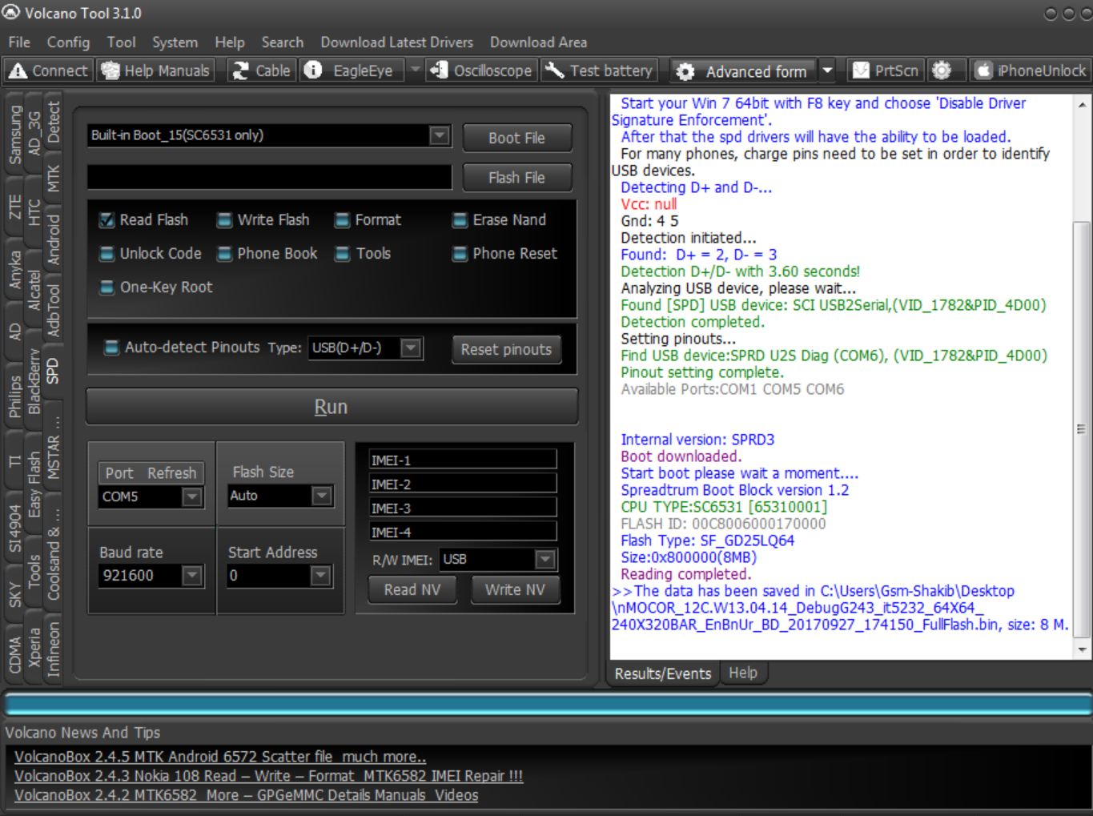Image resolution: width=1093 pixels, height=816 pixels.
Task: Click the Flash File button
Action: tap(517, 178)
